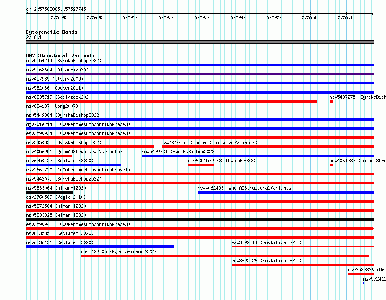Click the nsv582086 (Cooper2011) label
This screenshot has width=386, height=300.
[x=55, y=88]
